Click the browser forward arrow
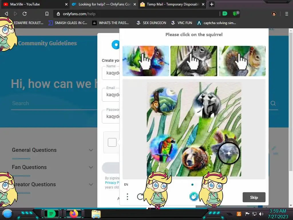The image size is (293, 220). [15, 14]
